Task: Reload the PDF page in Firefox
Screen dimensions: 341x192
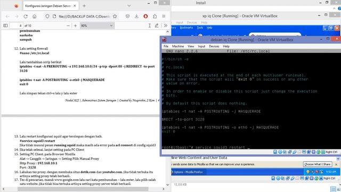Action: point(26,17)
